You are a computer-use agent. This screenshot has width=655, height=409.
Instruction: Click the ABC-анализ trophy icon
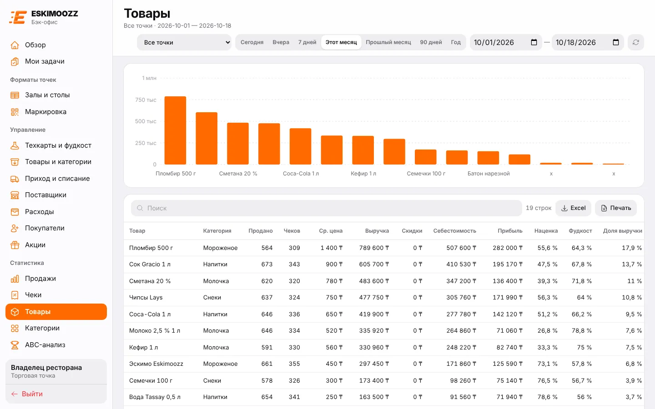click(15, 345)
